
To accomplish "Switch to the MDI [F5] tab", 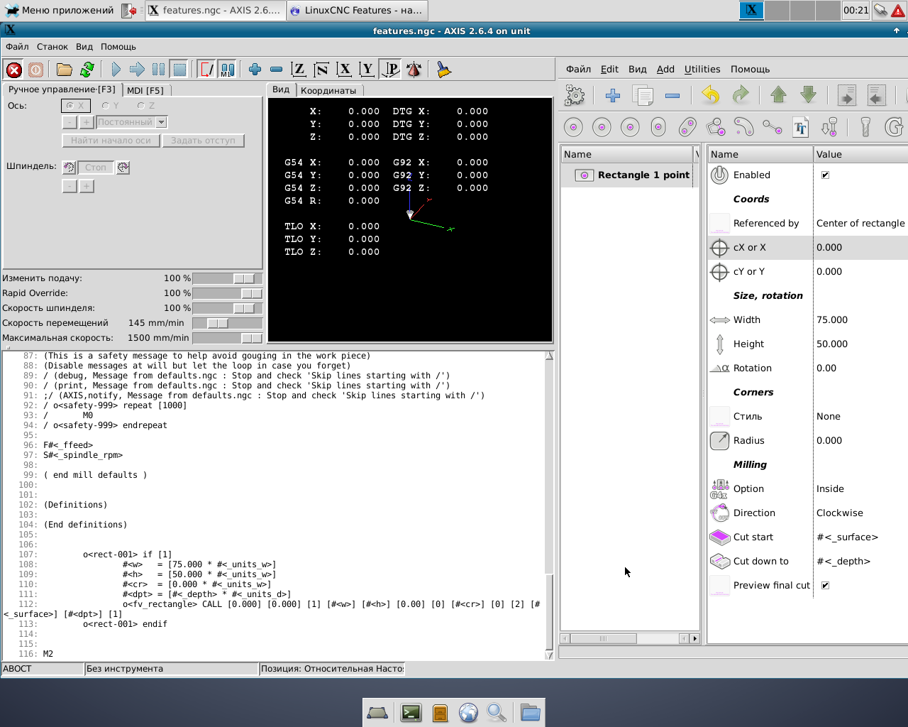I will coord(145,90).
